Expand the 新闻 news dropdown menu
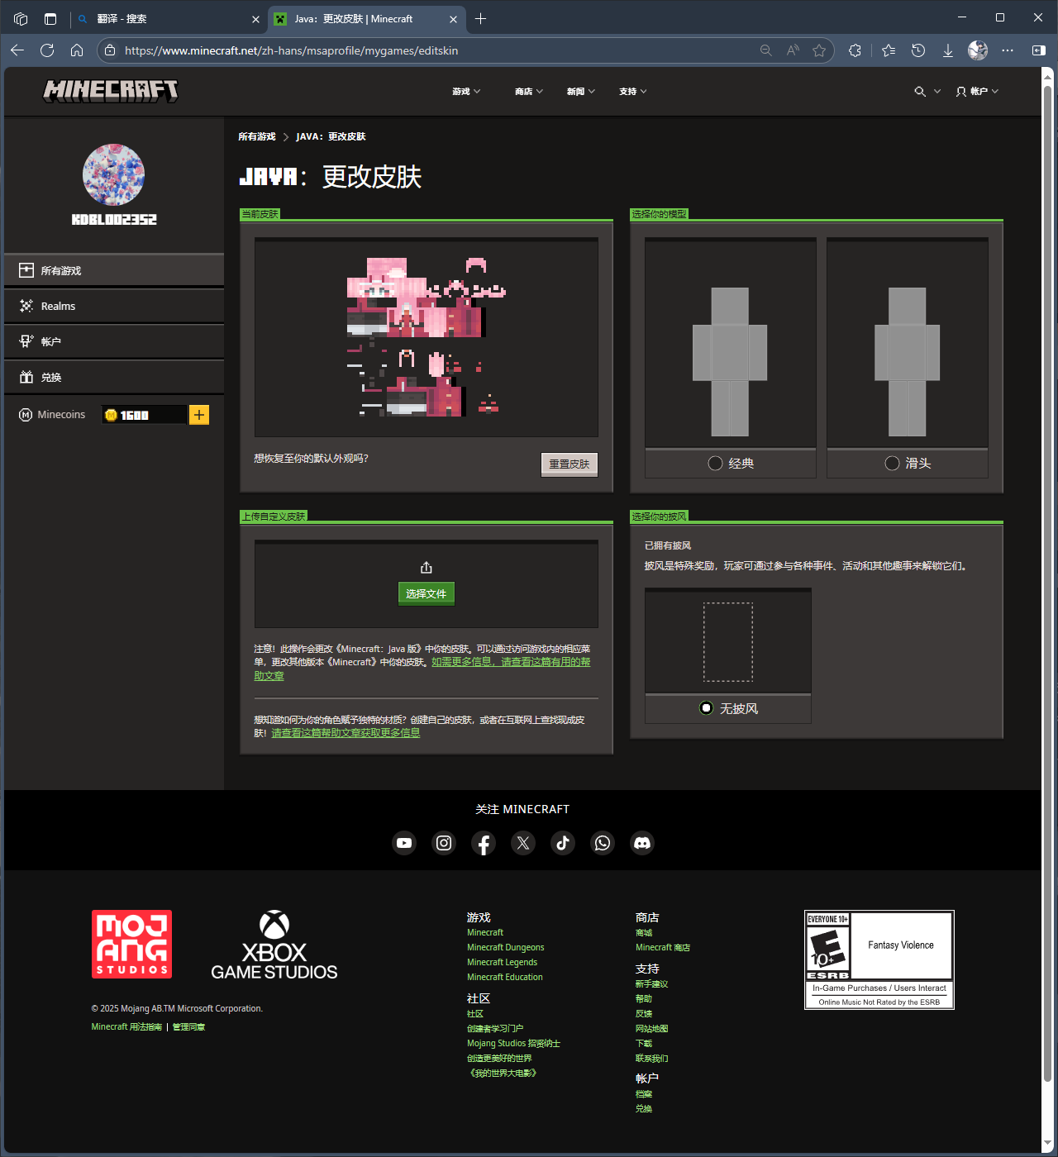The image size is (1058, 1157). point(581,92)
